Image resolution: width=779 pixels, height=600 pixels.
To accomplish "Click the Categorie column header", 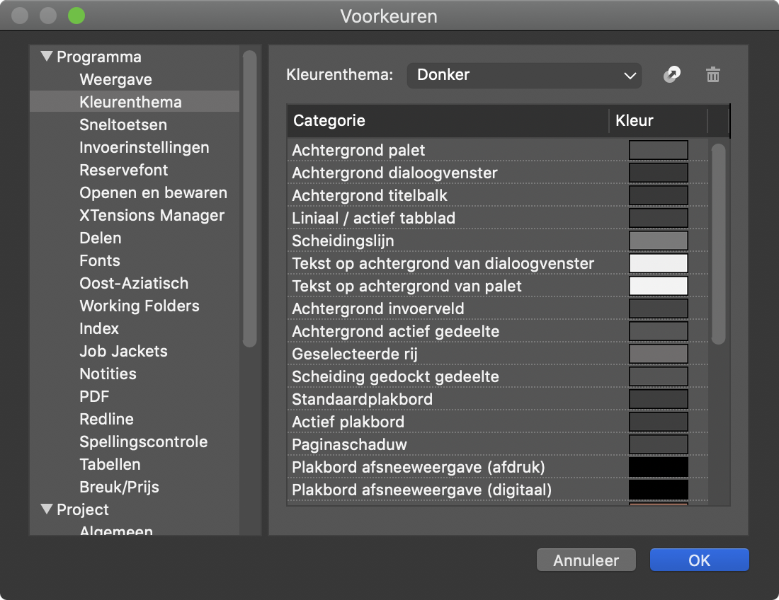I will click(x=448, y=120).
